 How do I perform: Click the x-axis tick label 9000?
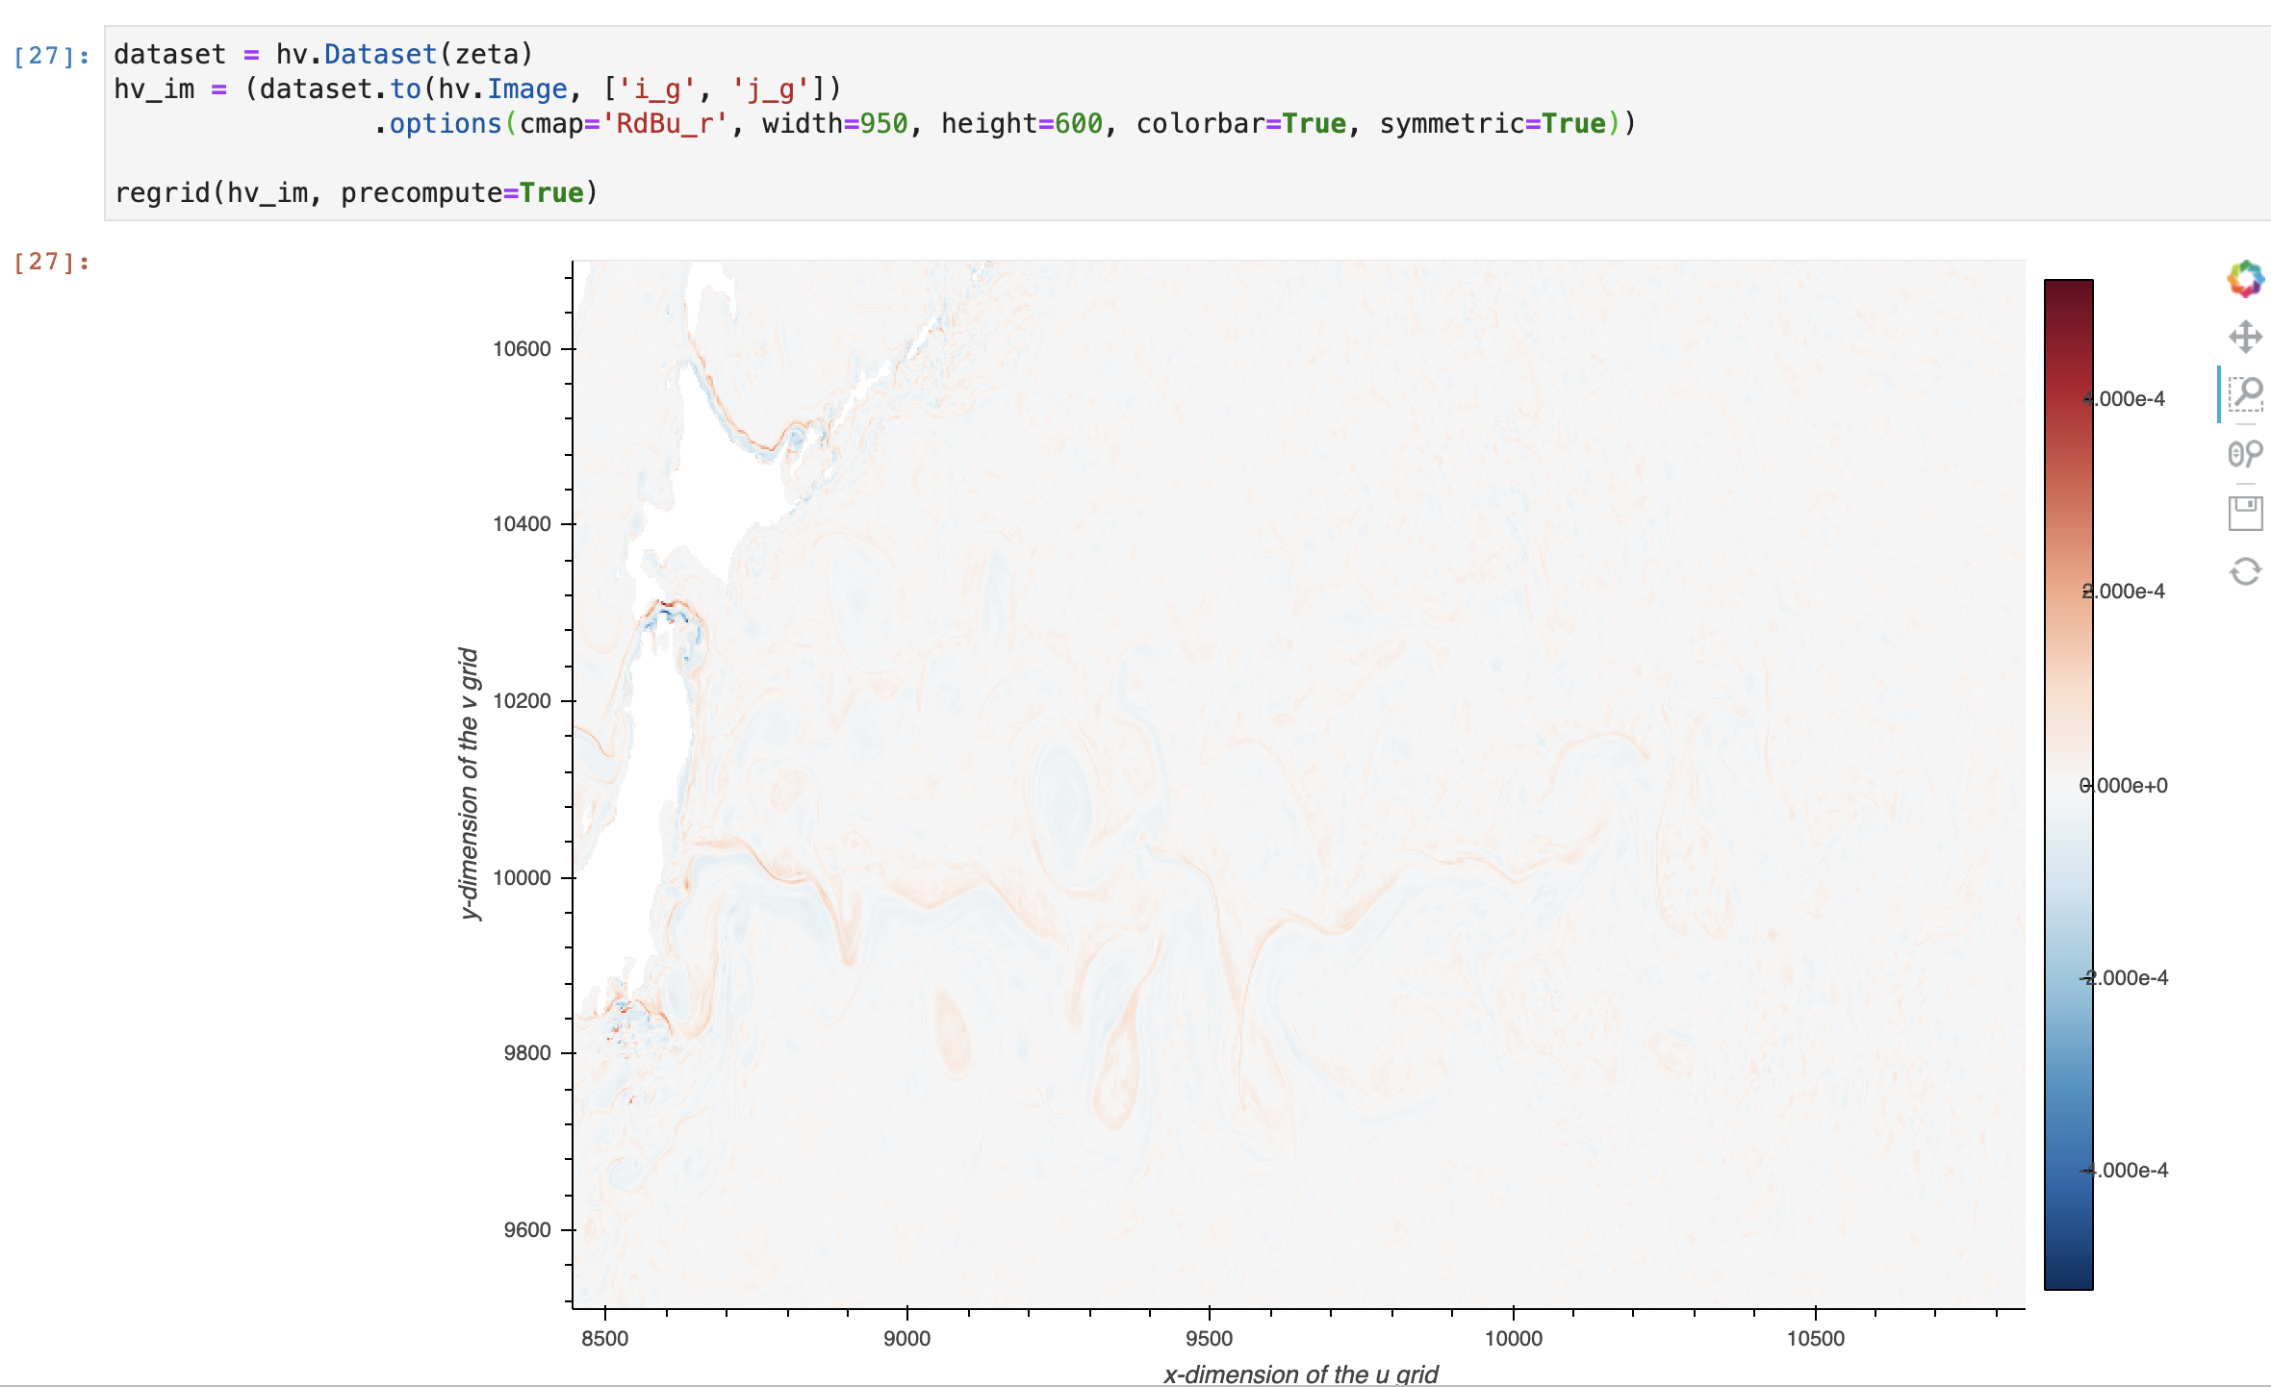pos(907,1339)
